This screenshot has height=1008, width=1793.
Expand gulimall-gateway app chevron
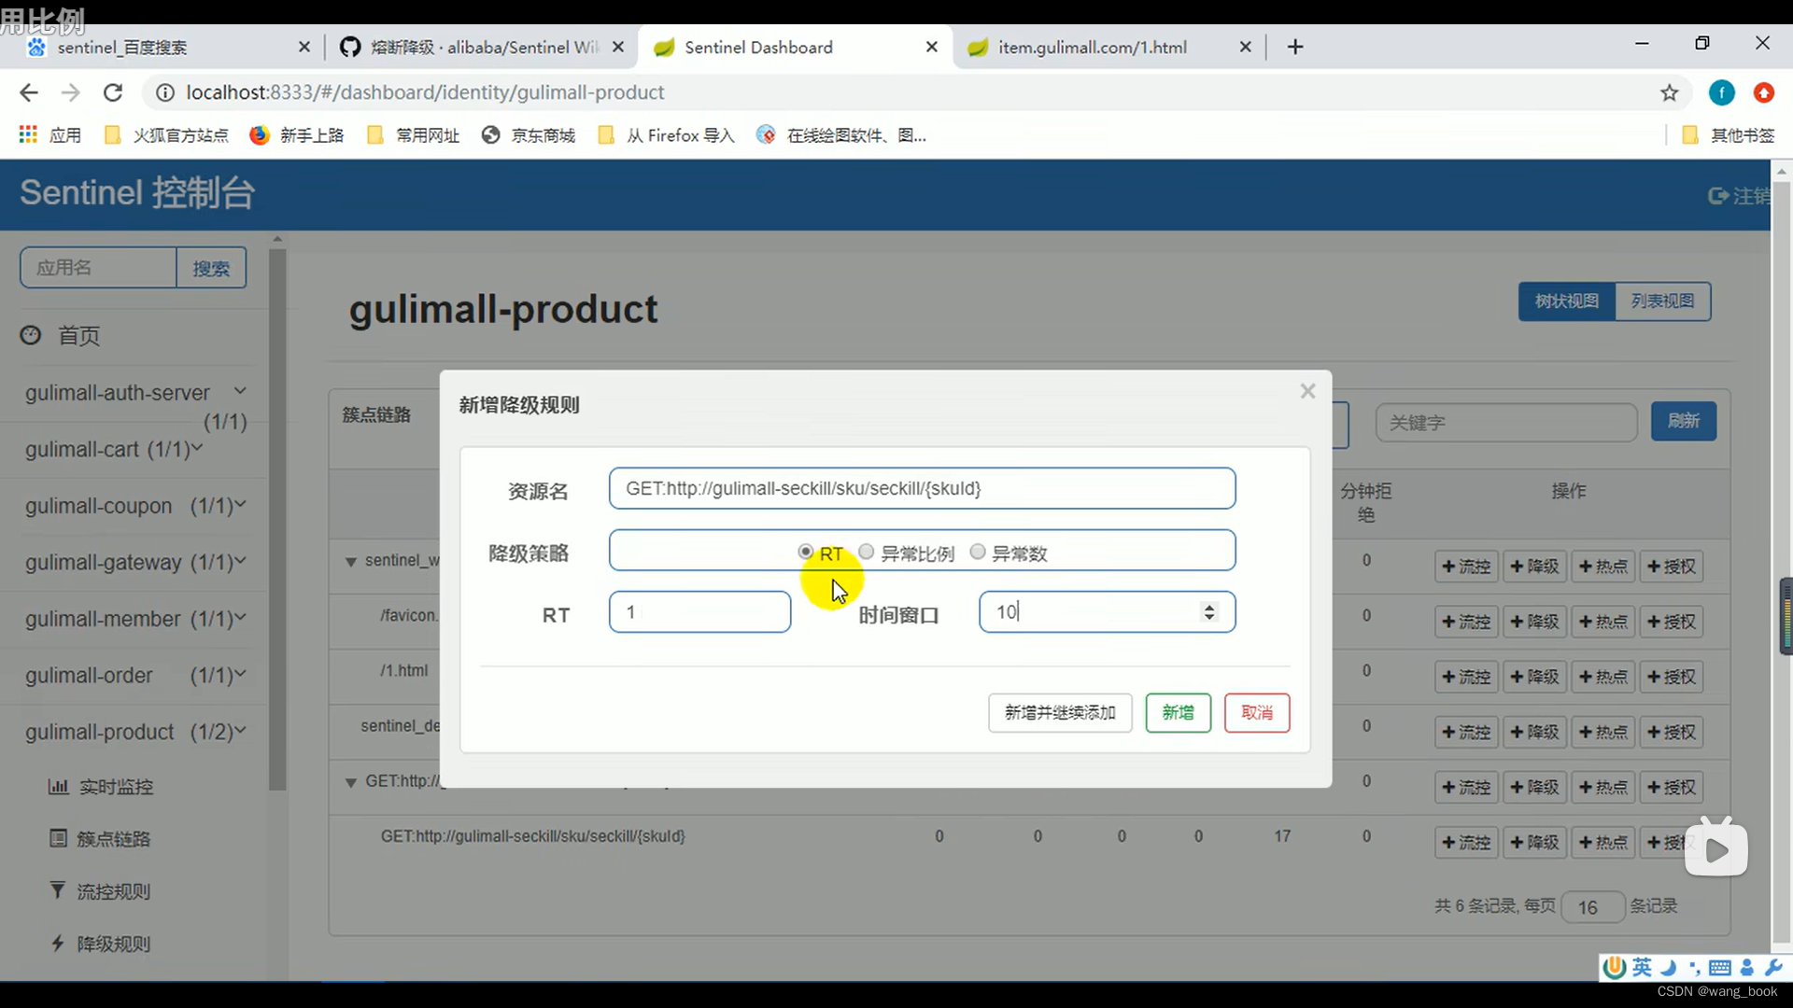click(240, 561)
